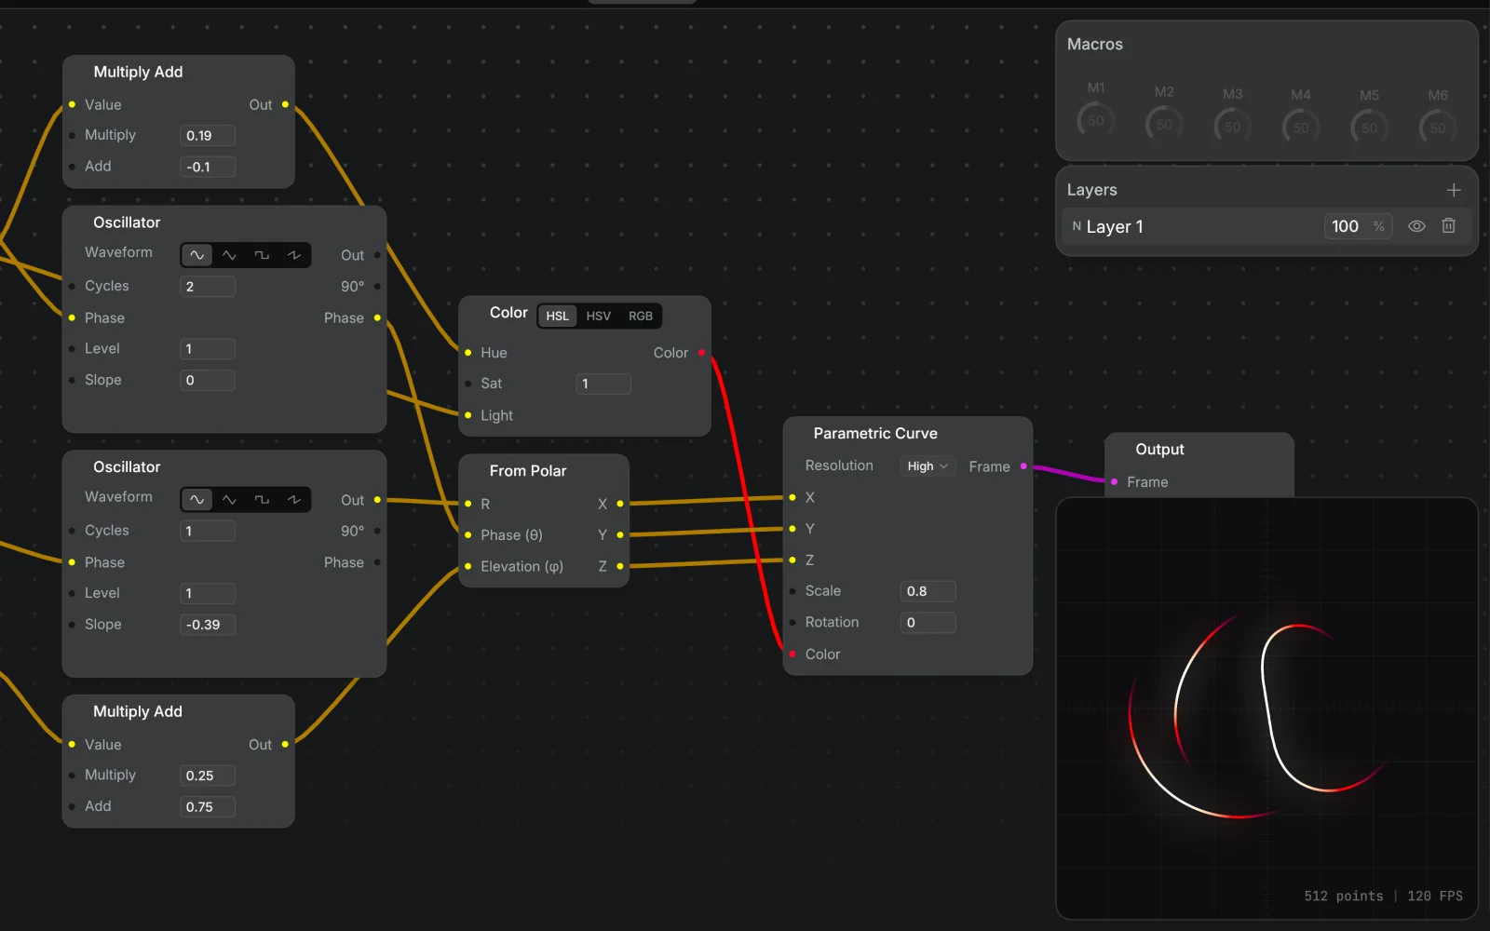The width and height of the screenshot is (1490, 931).
Task: Edit Cycles value 2 in top Oscillator
Action: pyautogui.click(x=208, y=287)
